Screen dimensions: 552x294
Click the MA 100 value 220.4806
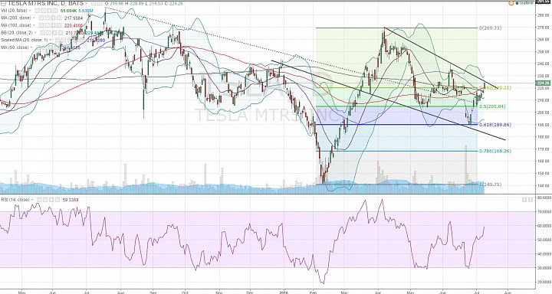point(74,25)
